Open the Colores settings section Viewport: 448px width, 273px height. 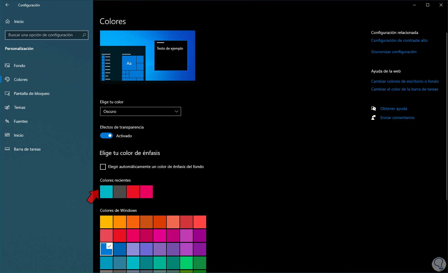click(x=21, y=79)
